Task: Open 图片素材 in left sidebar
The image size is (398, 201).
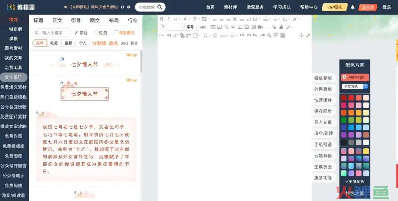Action: [14, 48]
